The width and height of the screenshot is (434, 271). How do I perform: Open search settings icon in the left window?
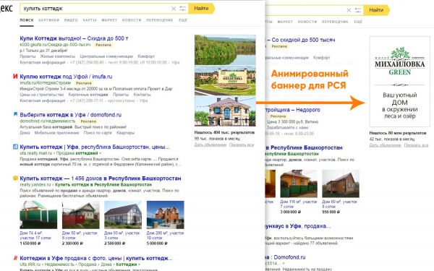coord(183,9)
